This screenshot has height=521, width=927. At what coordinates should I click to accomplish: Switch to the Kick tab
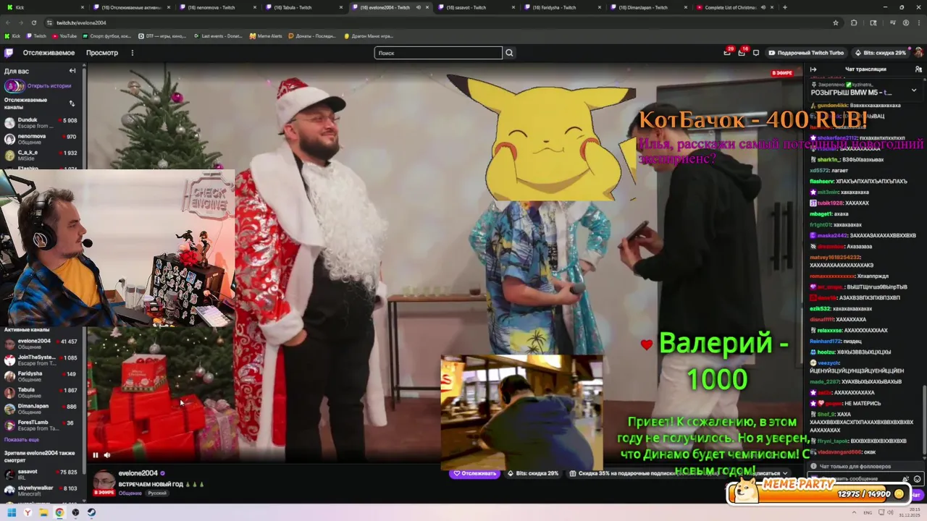43,7
